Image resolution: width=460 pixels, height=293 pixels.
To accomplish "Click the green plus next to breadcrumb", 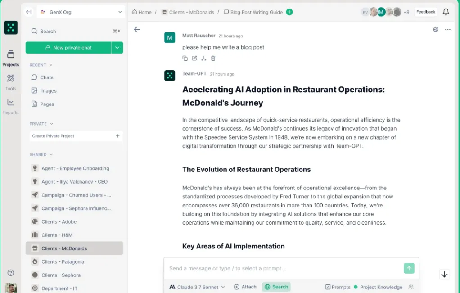I will [289, 12].
